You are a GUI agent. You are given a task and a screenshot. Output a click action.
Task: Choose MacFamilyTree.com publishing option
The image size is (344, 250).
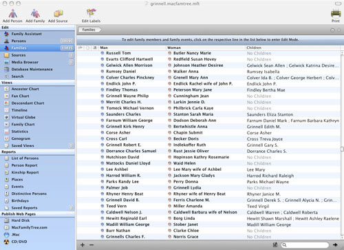(37, 227)
